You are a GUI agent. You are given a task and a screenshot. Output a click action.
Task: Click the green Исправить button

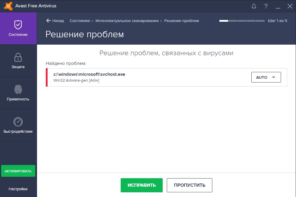[x=142, y=185]
